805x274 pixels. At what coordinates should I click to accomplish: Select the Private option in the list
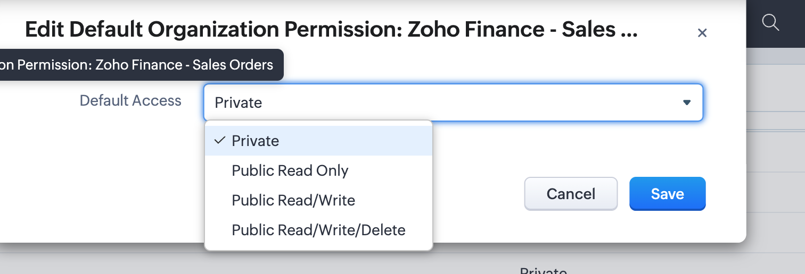(x=256, y=141)
